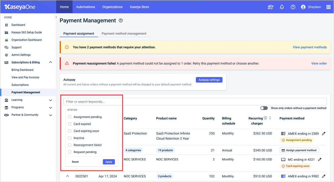
Task: Click the Kaseya 365 Setup Guide icon
Action: tap(6, 32)
